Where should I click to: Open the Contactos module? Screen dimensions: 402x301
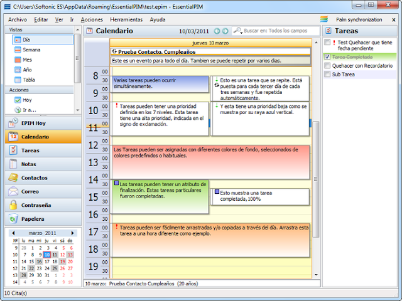pos(43,178)
